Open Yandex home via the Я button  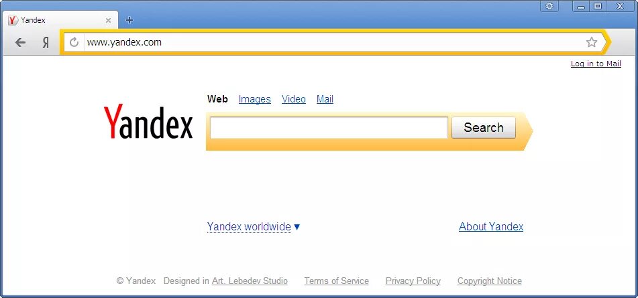coord(46,42)
